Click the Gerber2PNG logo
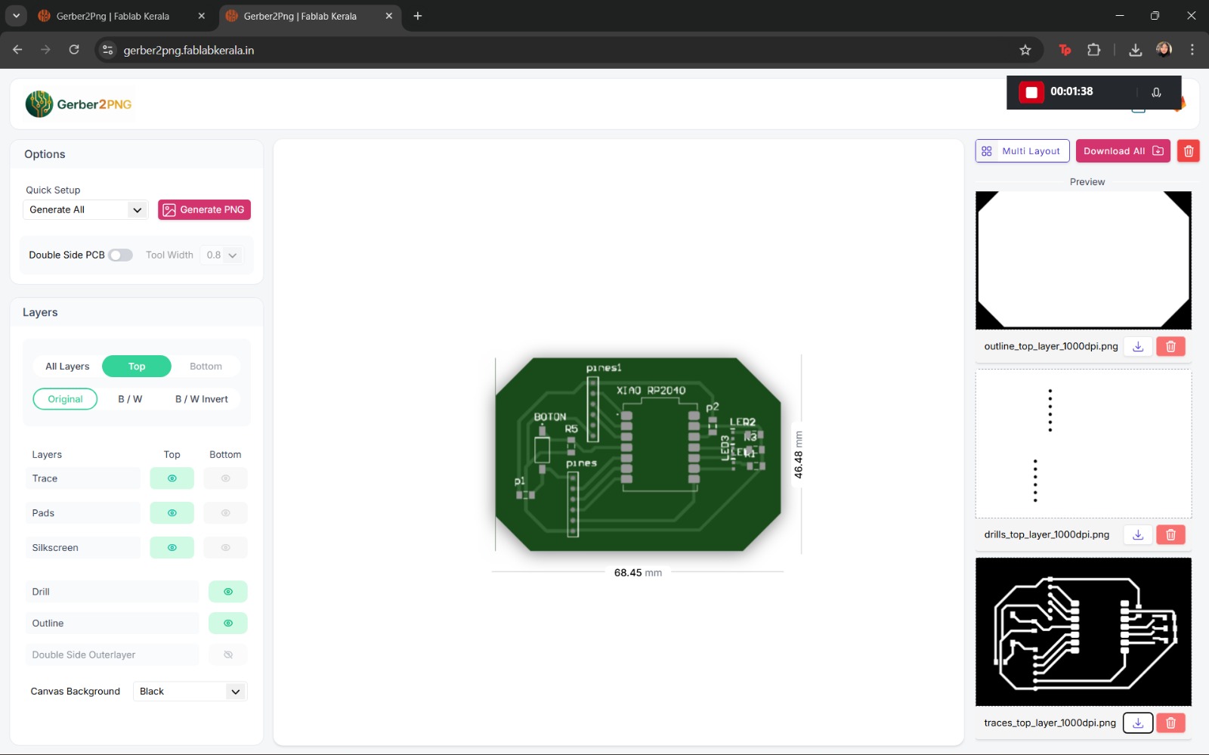This screenshot has width=1209, height=755. (x=79, y=104)
